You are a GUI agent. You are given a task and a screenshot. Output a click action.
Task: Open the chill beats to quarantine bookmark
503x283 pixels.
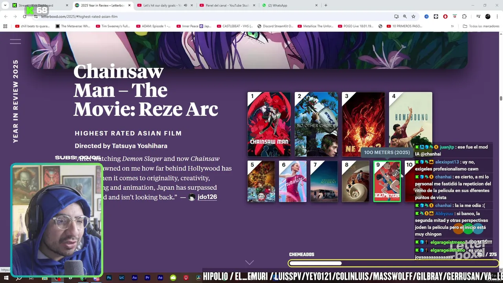[x=32, y=26]
